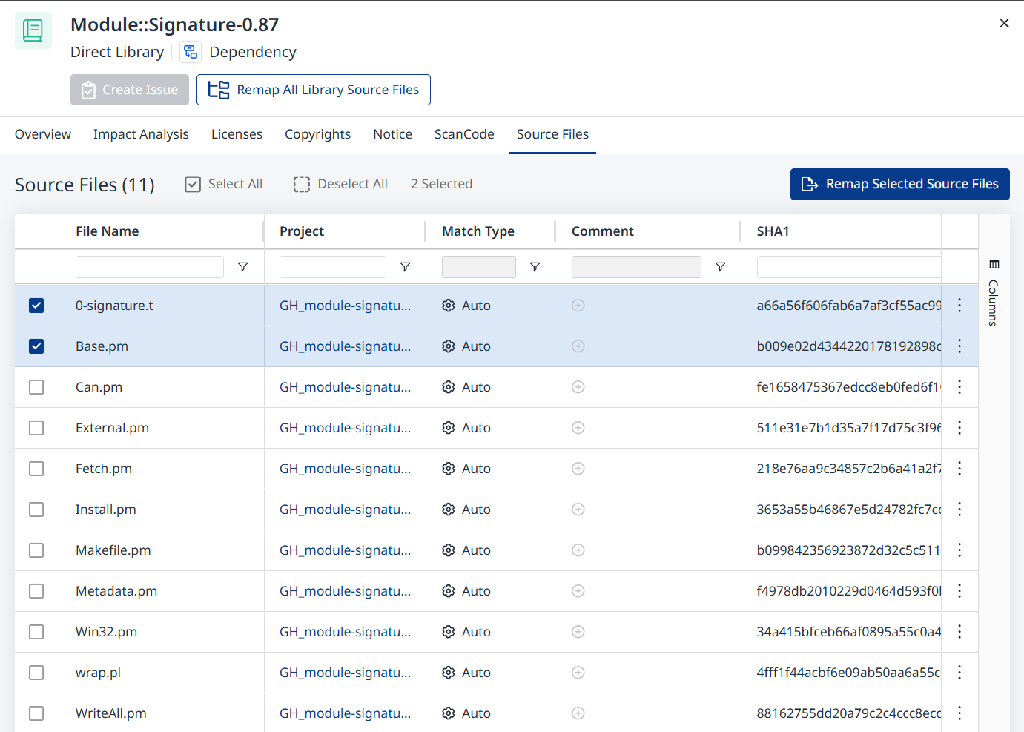Open three-dot menu for Can.pm row
The height and width of the screenshot is (732, 1024).
click(x=959, y=387)
